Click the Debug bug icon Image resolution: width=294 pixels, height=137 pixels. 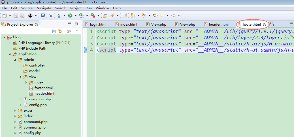[59, 16]
